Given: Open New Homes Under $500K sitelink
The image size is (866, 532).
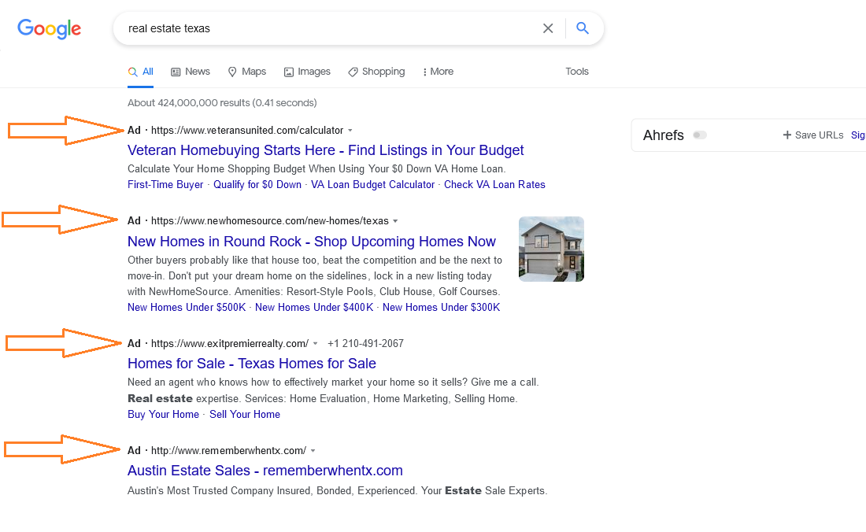Looking at the screenshot, I should click(x=187, y=308).
